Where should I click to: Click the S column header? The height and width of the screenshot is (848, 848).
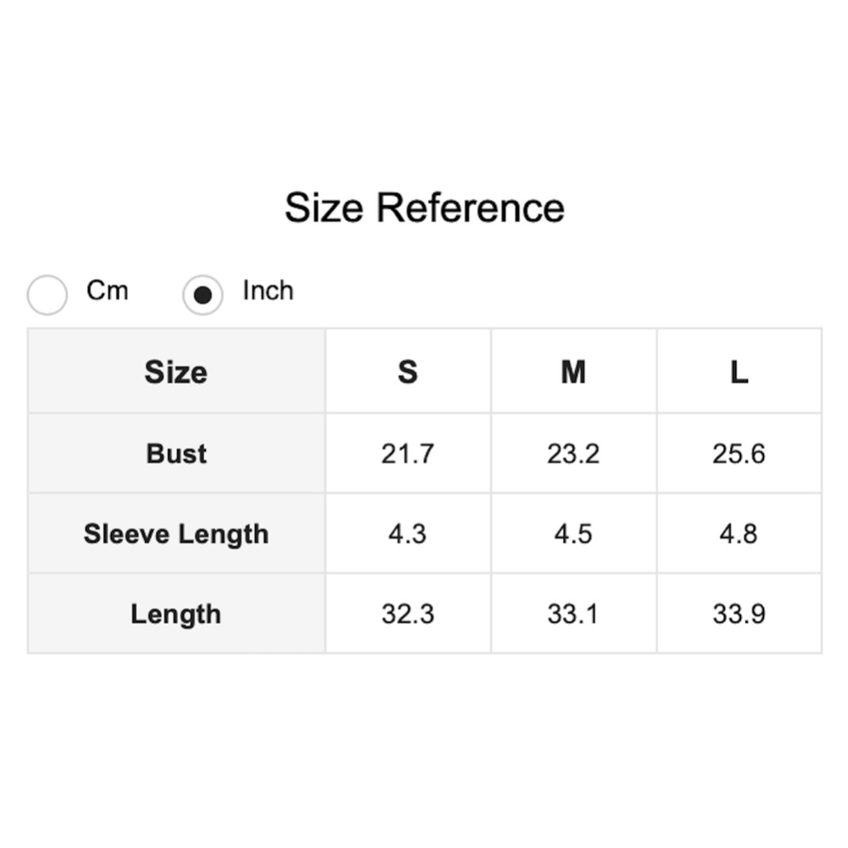pos(408,371)
